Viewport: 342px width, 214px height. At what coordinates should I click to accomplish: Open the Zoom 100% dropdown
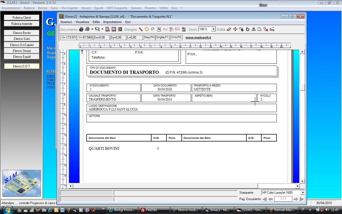(x=213, y=29)
